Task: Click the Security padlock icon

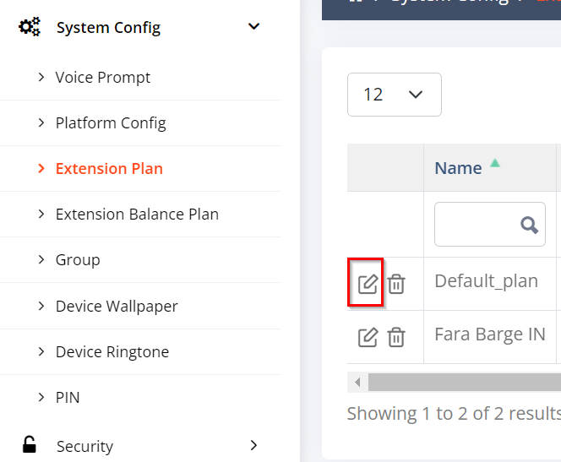Action: click(30, 445)
